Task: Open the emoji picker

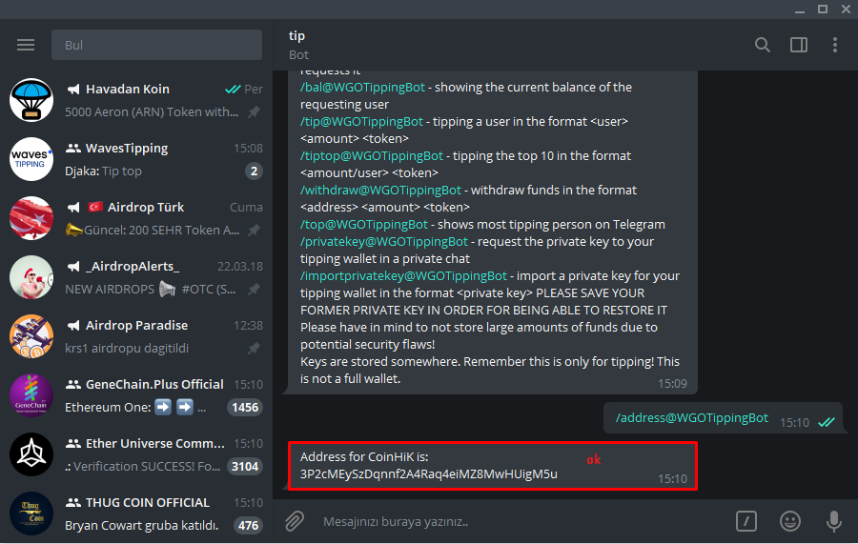Action: tap(790, 521)
